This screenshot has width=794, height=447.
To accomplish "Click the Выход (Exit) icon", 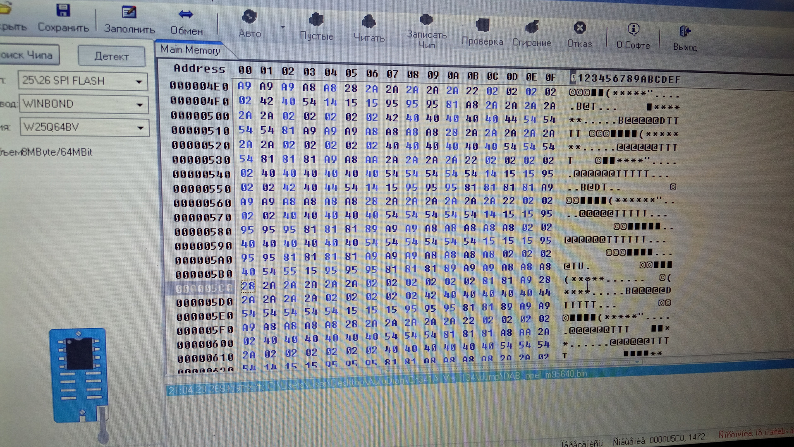I will (685, 31).
